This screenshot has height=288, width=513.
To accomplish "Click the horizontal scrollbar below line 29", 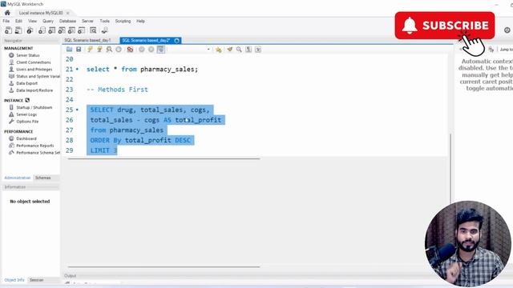I will 164,158.
